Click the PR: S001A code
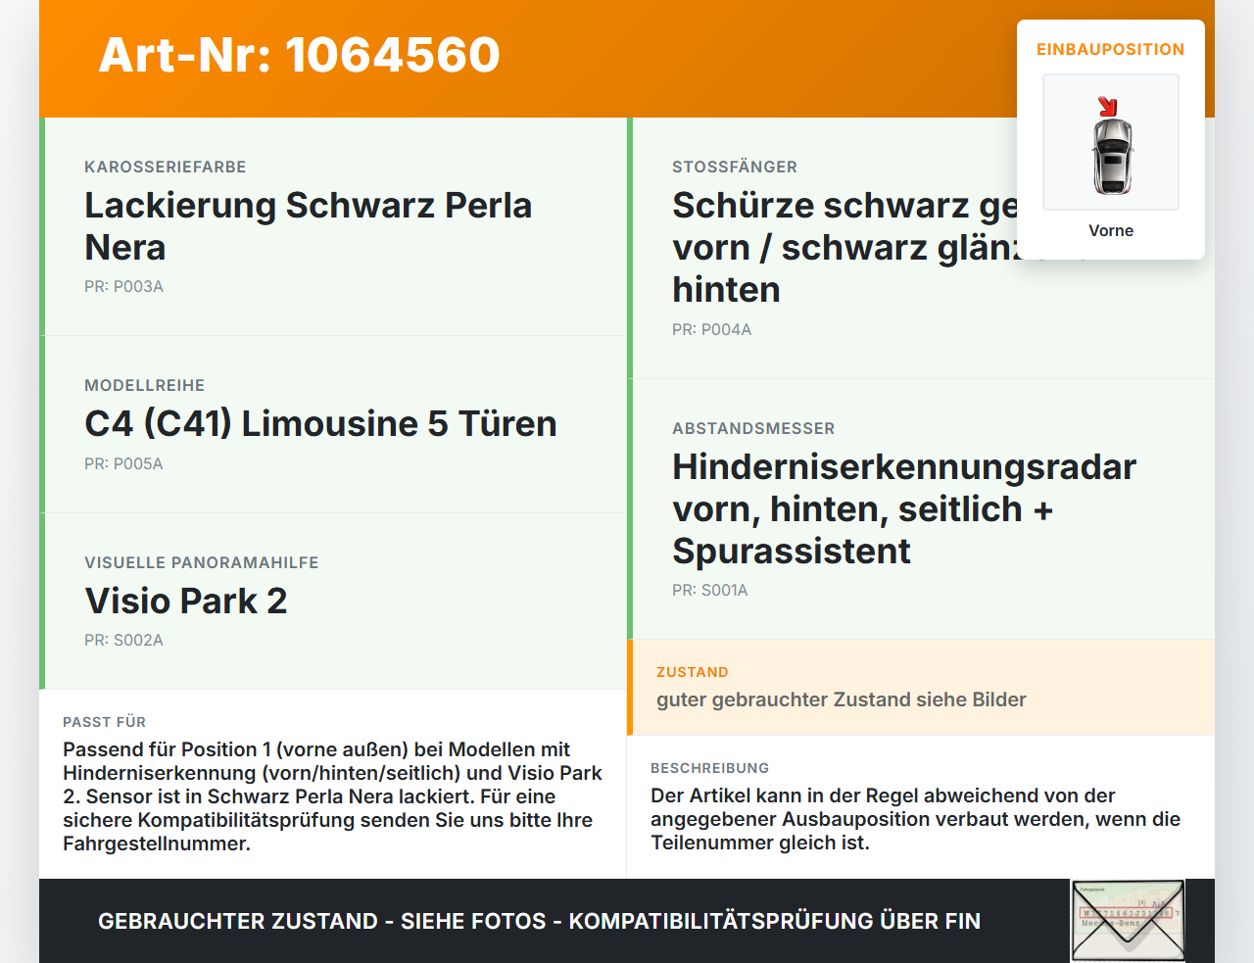1254x963 pixels. [709, 590]
